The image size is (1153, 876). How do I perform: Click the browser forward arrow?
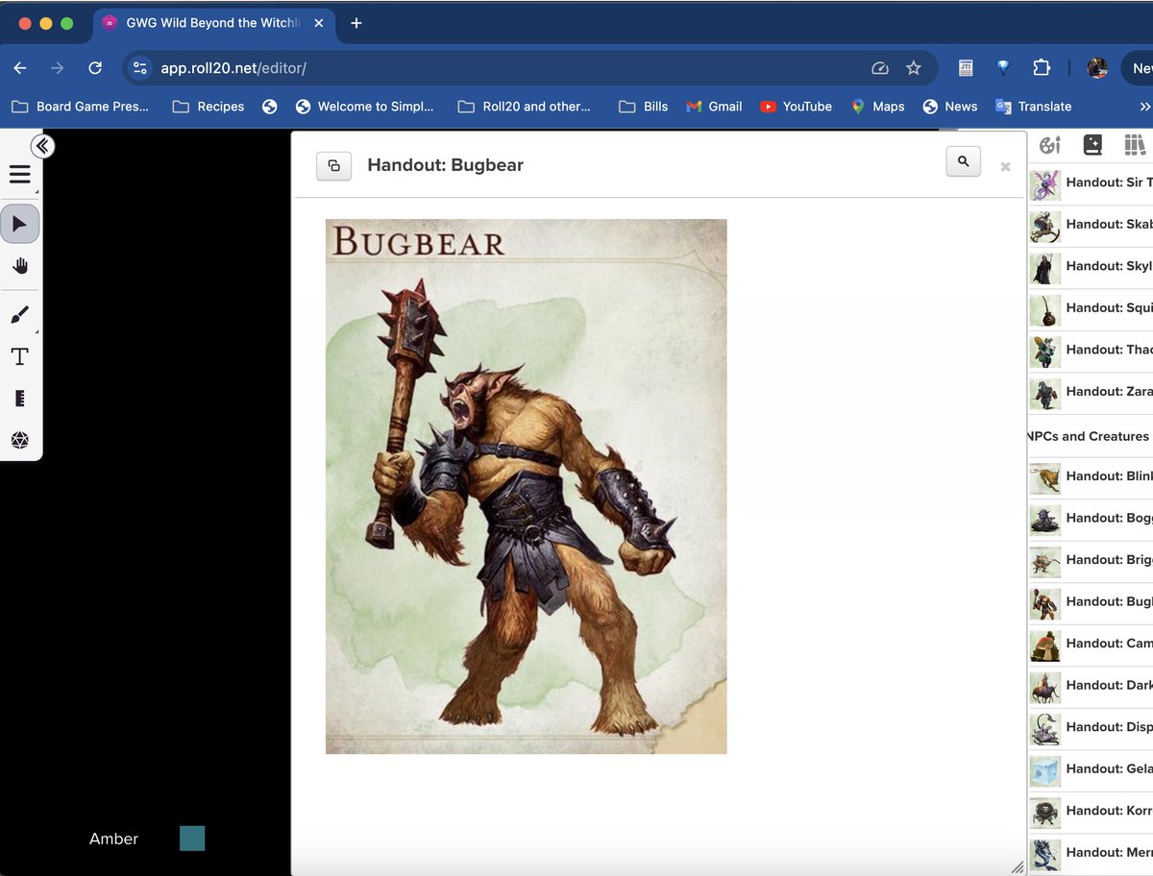58,68
